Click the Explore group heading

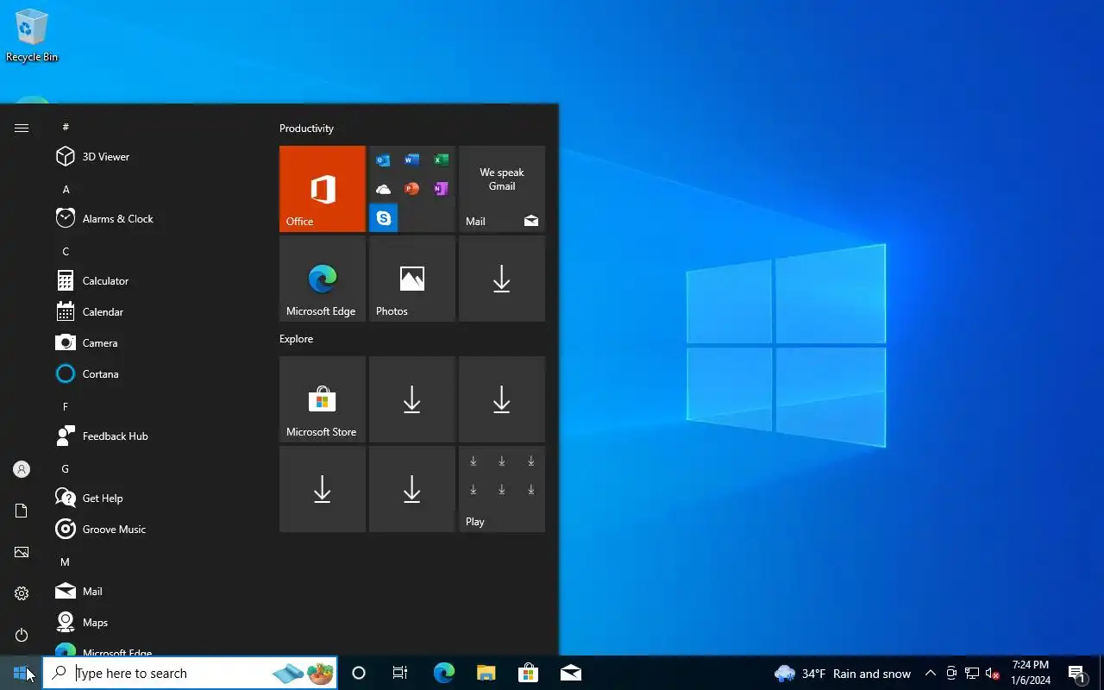(x=296, y=339)
